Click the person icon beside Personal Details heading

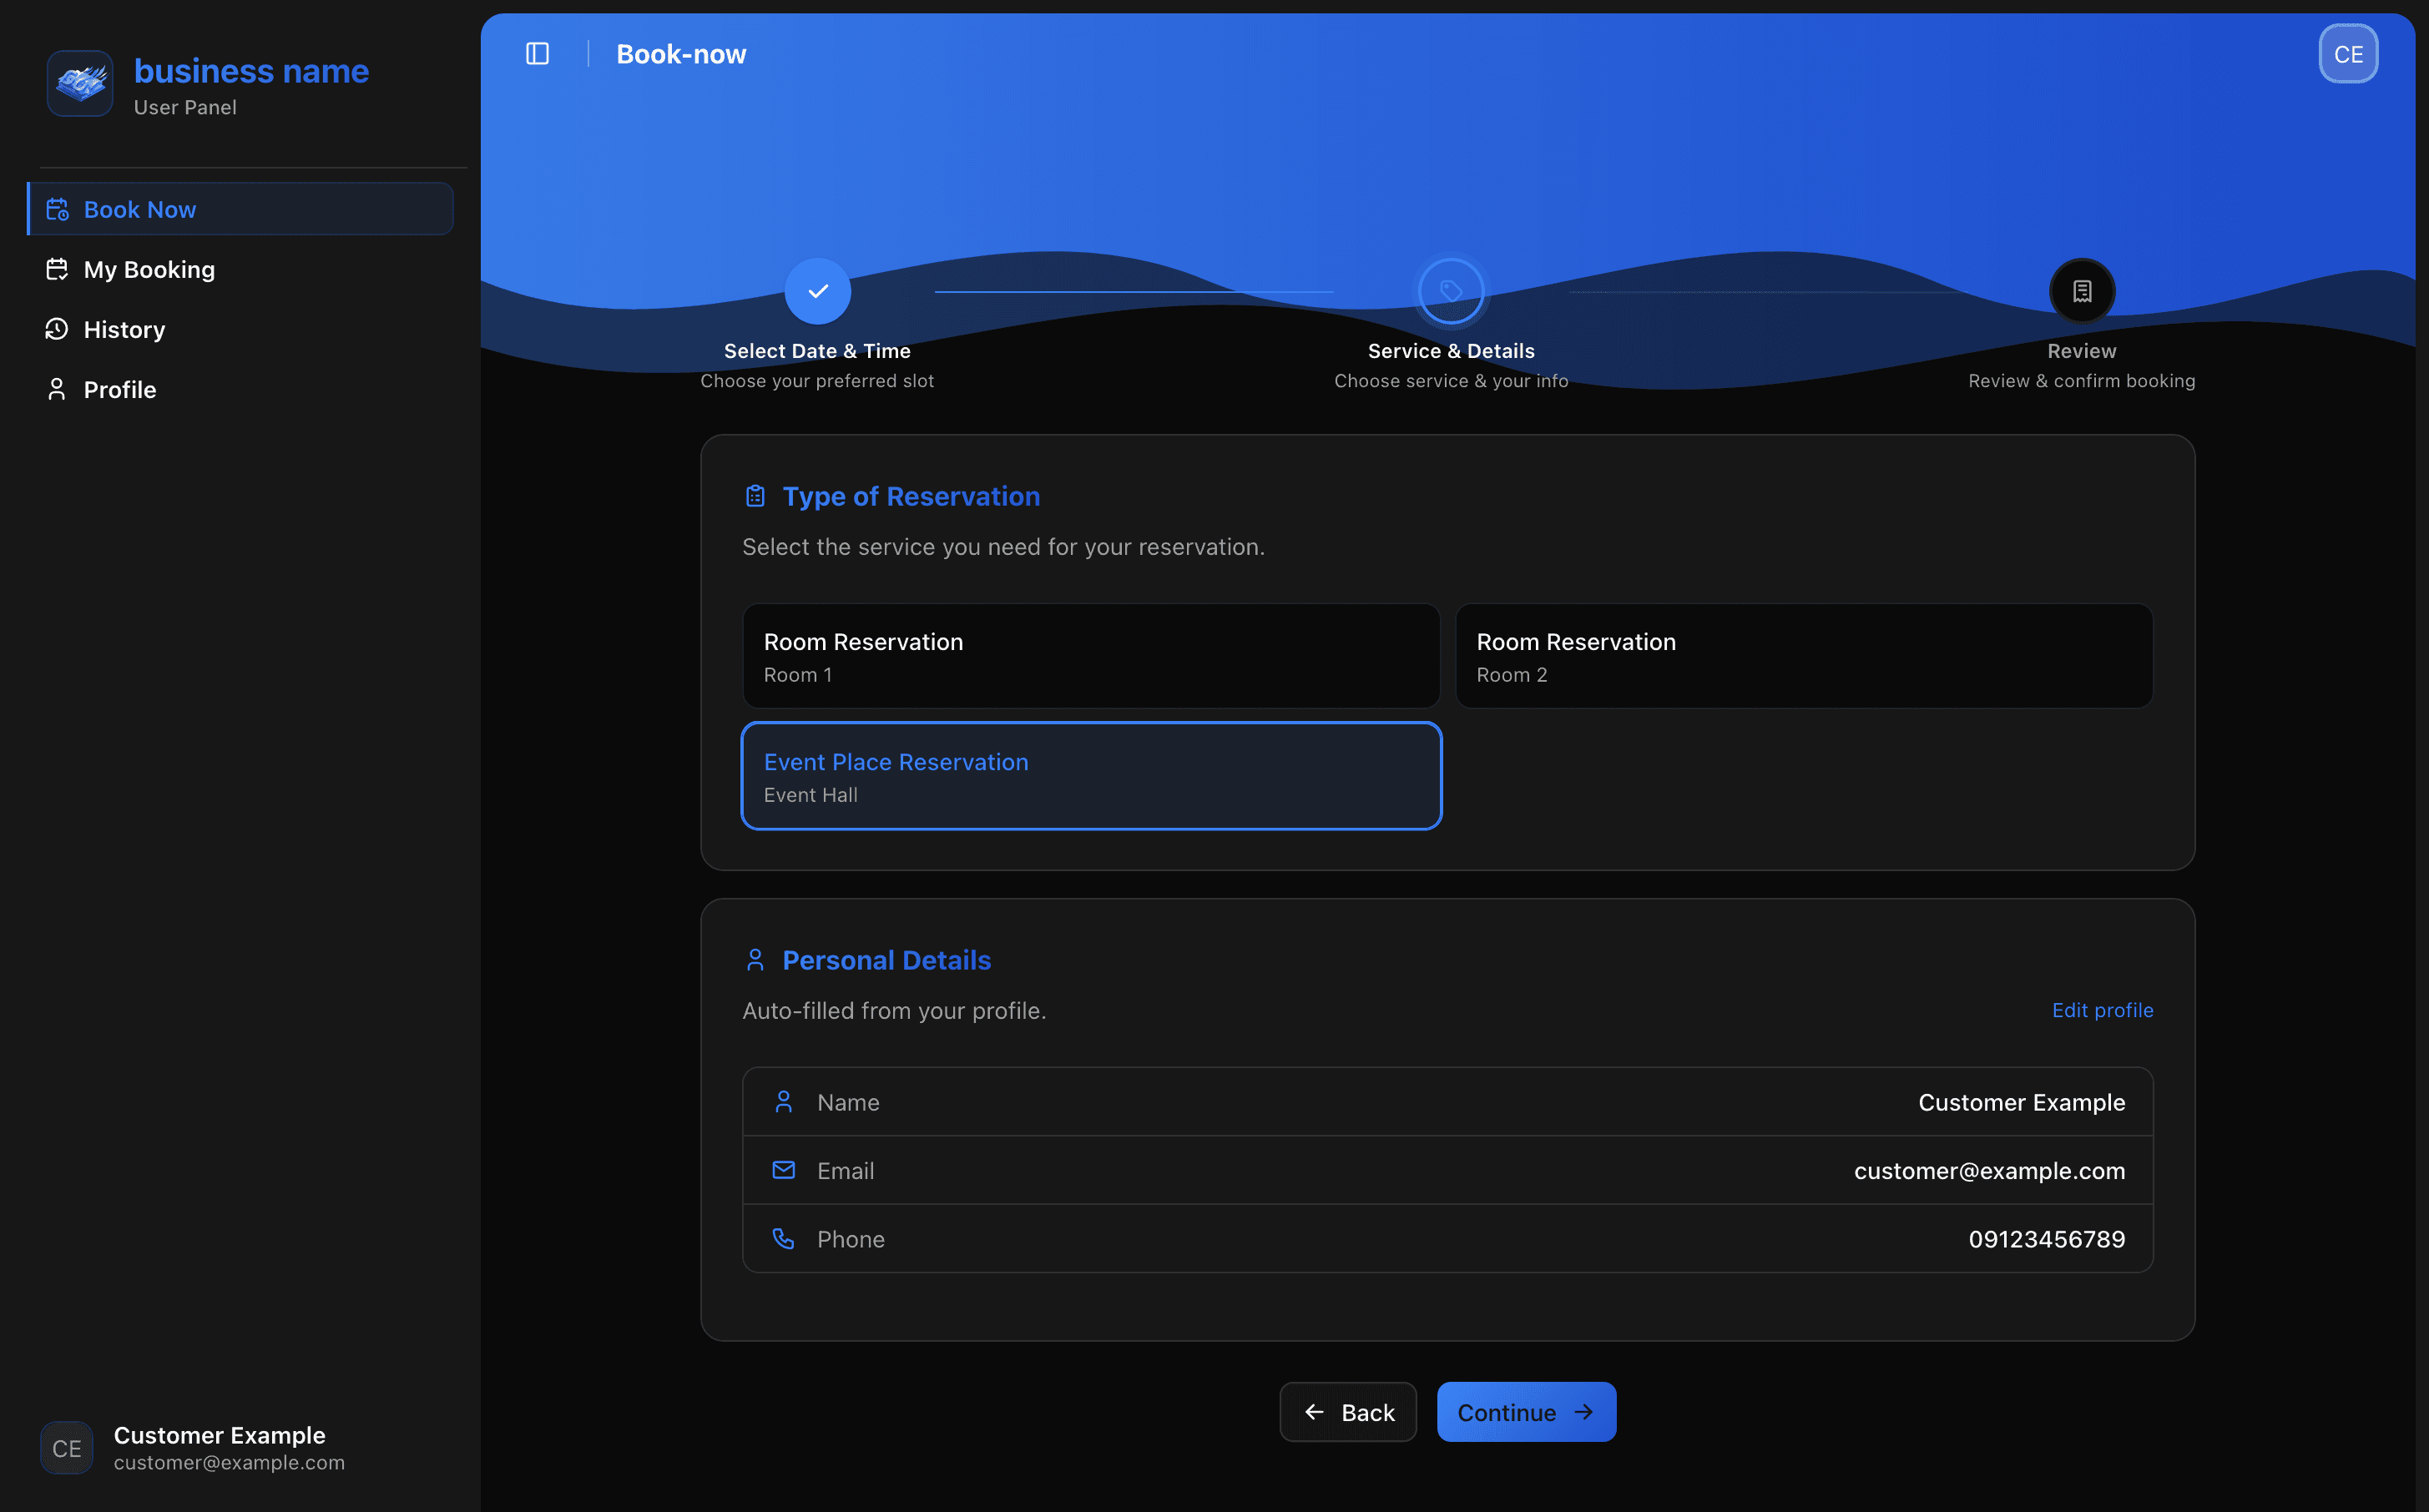755,960
